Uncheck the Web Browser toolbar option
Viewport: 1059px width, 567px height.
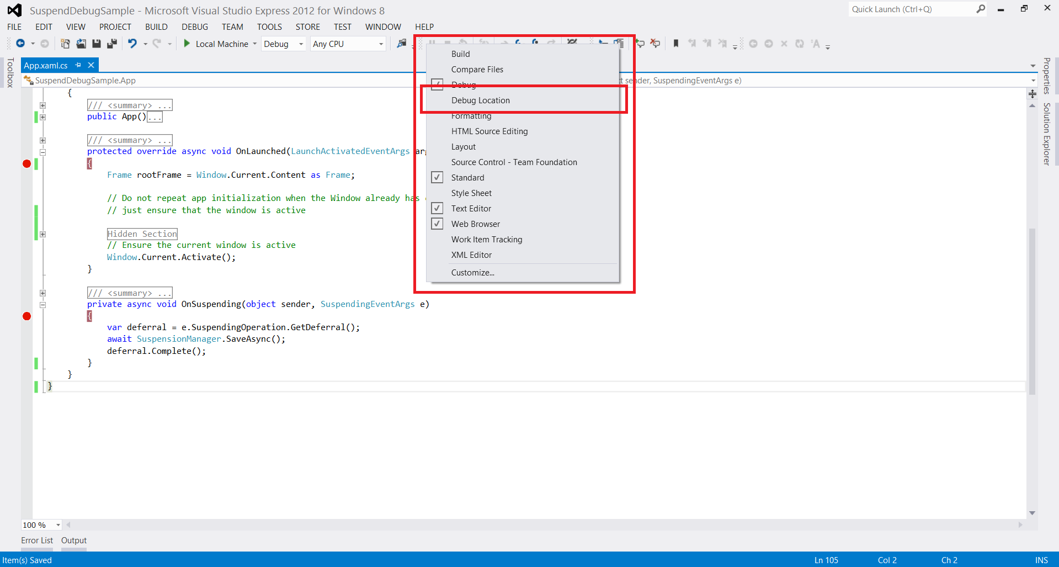pos(437,224)
